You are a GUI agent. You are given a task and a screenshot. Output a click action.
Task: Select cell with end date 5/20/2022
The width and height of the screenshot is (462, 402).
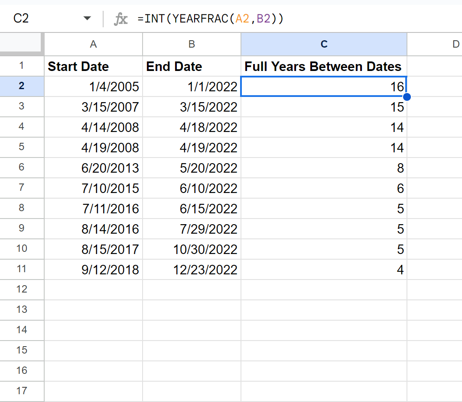click(192, 168)
